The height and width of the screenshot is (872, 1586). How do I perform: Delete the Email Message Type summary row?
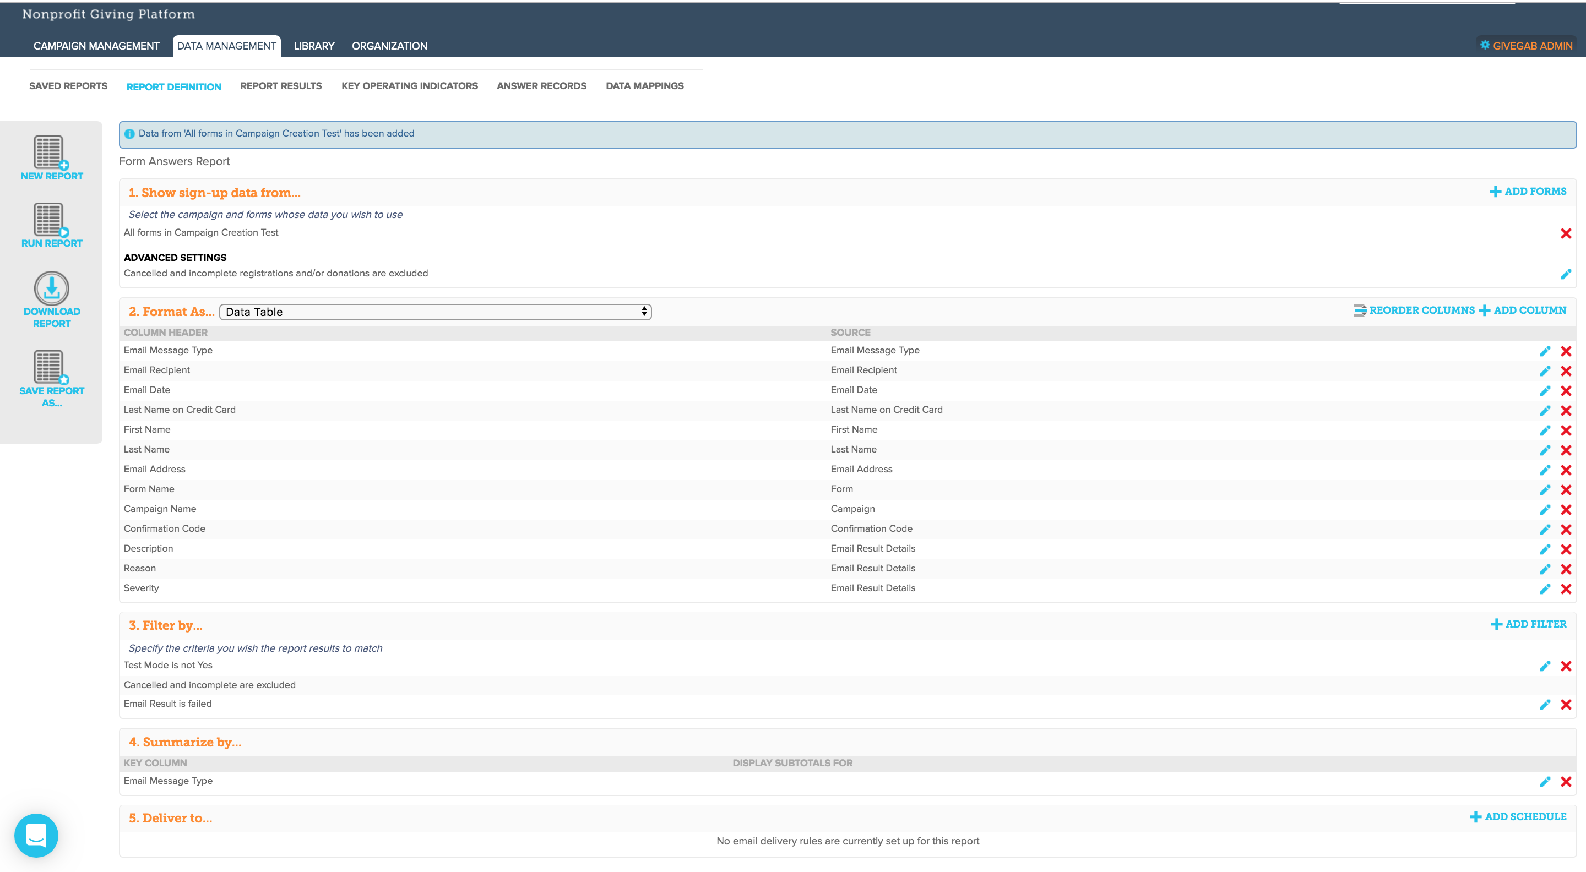(x=1566, y=782)
